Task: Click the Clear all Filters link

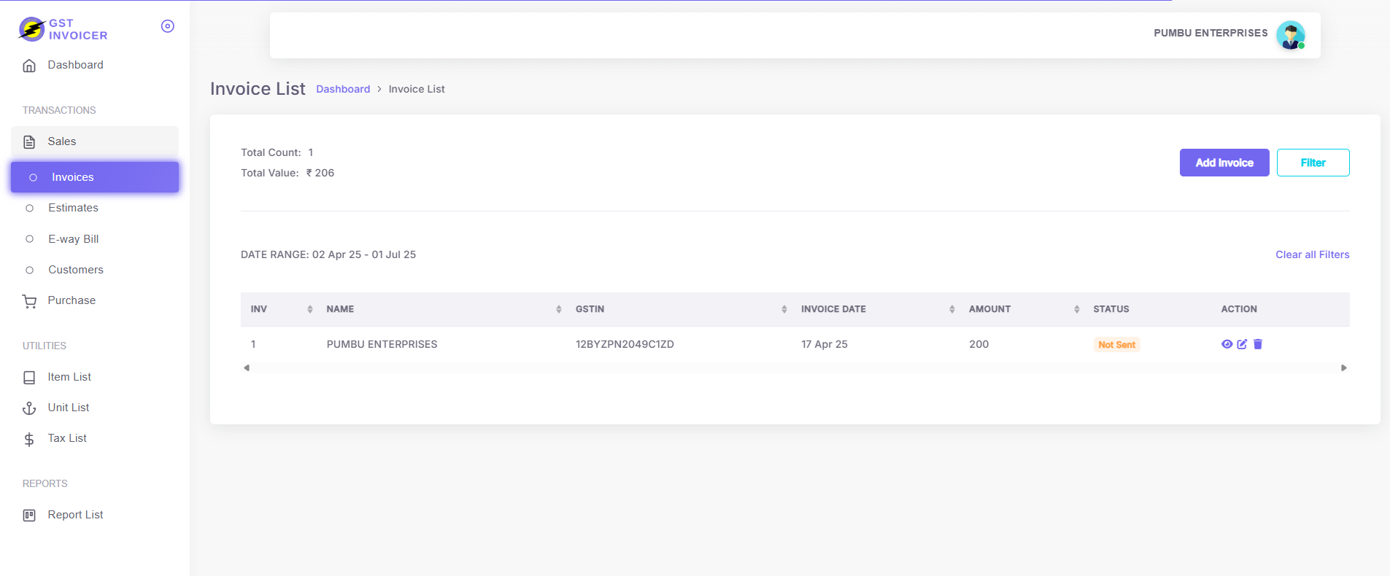Action: pos(1312,254)
